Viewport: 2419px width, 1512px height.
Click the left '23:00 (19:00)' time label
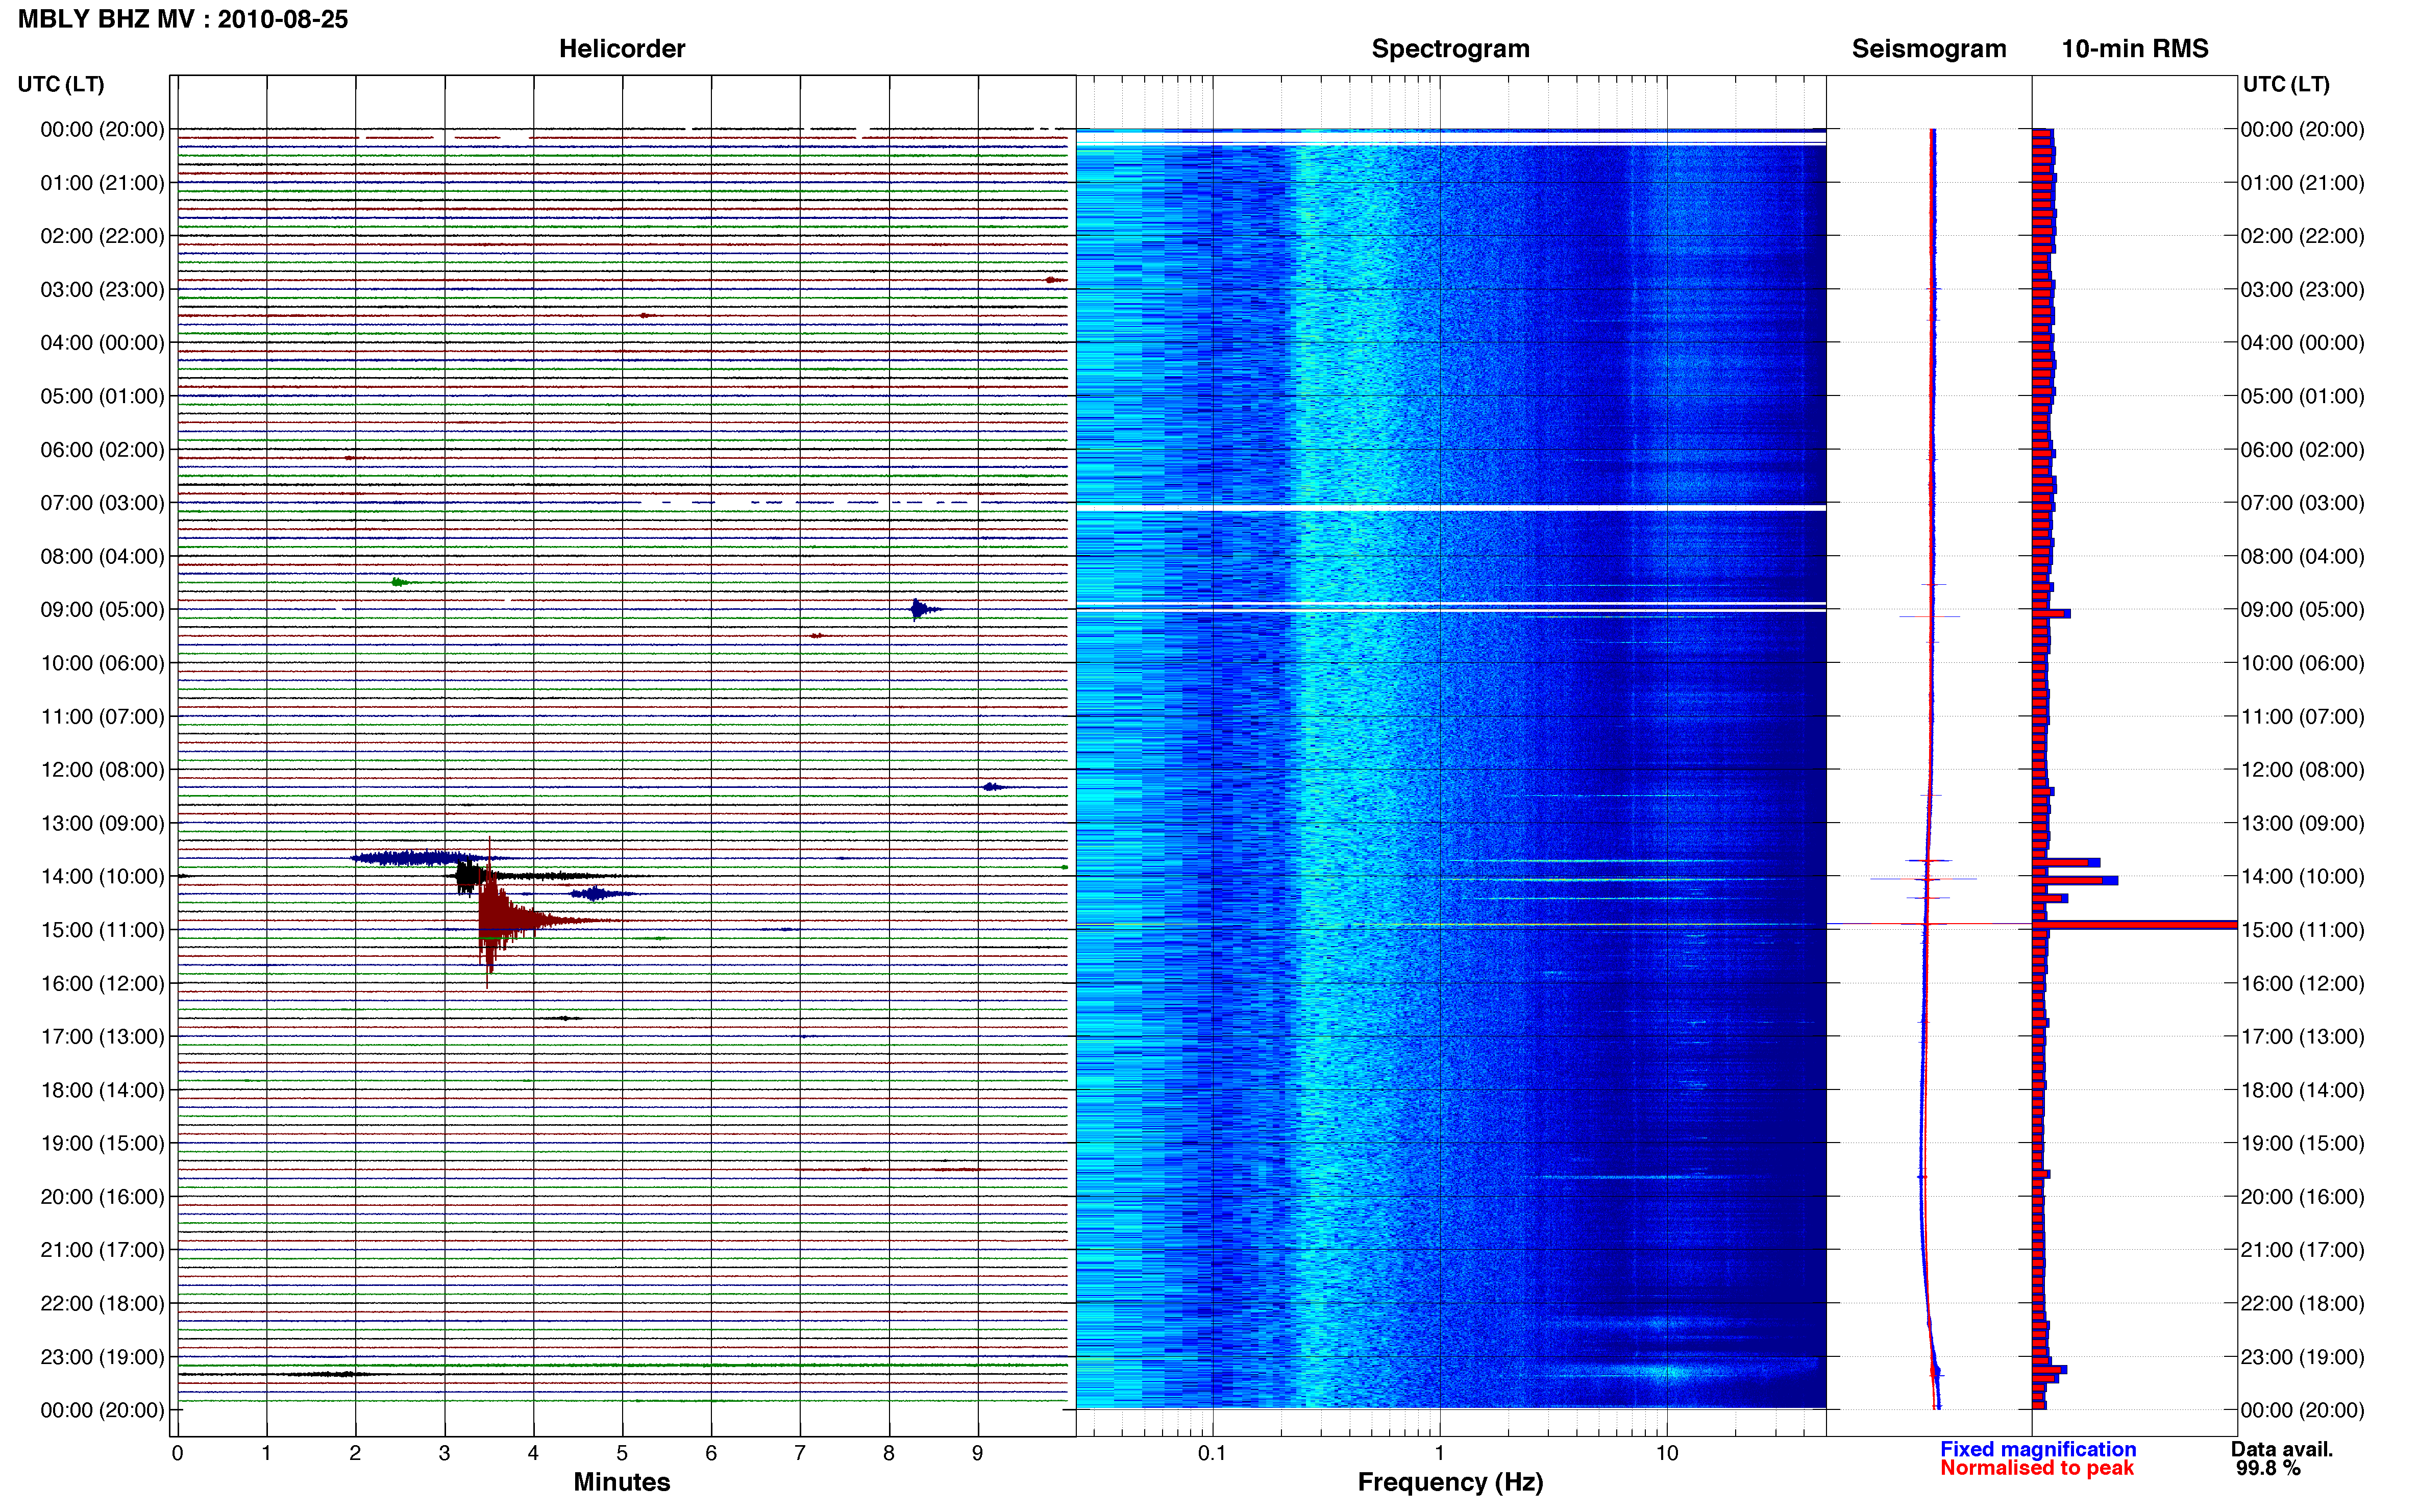pyautogui.click(x=102, y=1357)
